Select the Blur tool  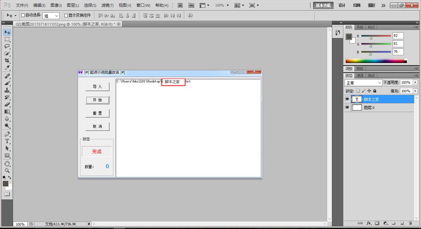tap(7, 119)
